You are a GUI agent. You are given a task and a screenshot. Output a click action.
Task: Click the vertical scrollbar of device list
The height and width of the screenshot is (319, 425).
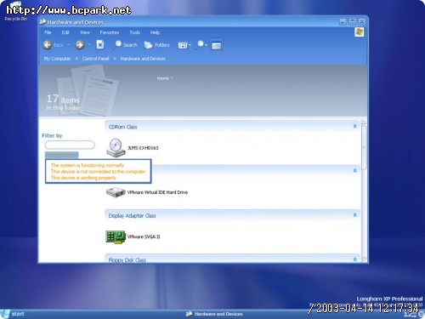(364, 147)
